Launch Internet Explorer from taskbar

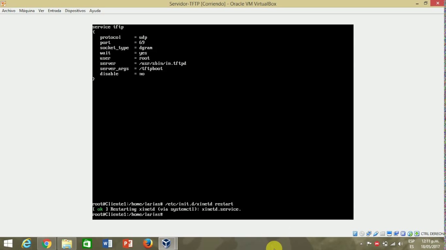26,244
